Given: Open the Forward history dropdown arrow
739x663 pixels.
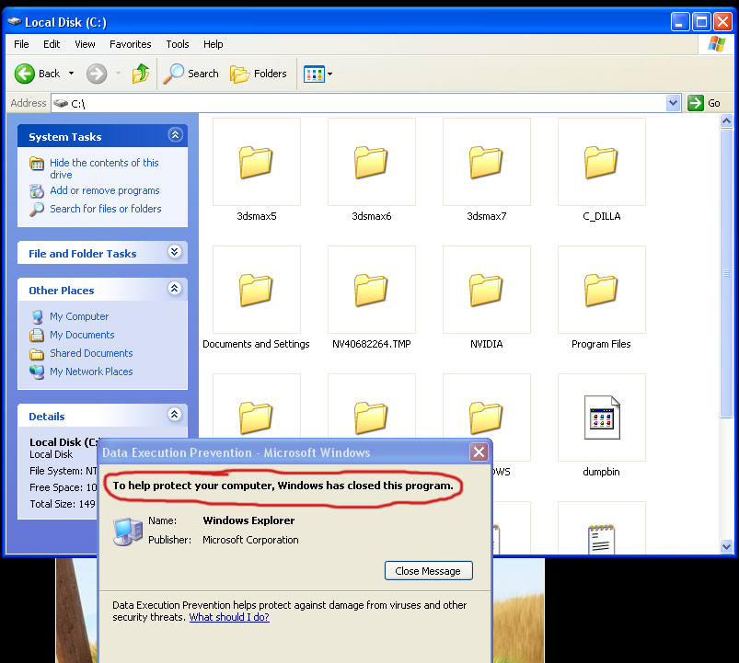Looking at the screenshot, I should 118,74.
